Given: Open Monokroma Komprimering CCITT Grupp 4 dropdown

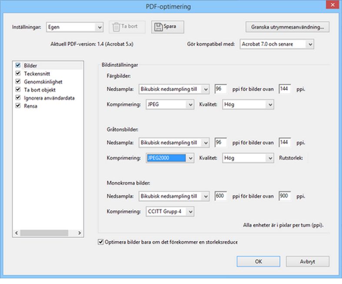Looking at the screenshot, I should [170, 211].
